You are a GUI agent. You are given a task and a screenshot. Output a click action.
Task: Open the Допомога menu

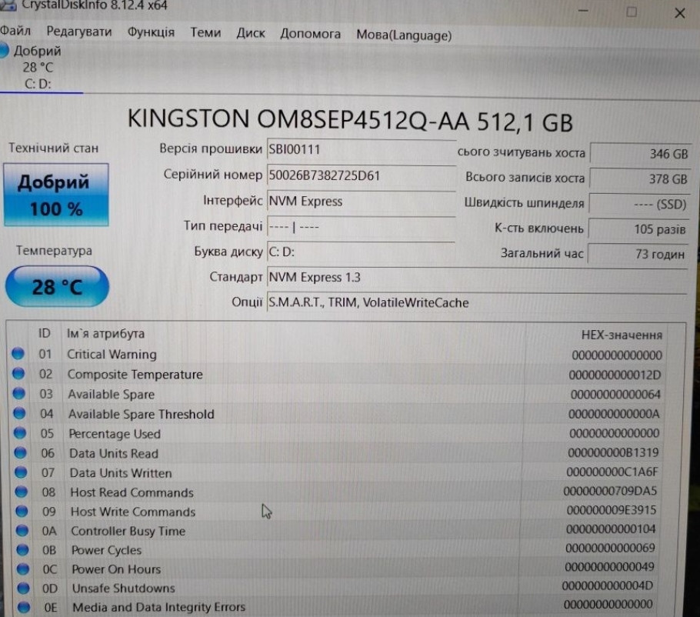[310, 34]
